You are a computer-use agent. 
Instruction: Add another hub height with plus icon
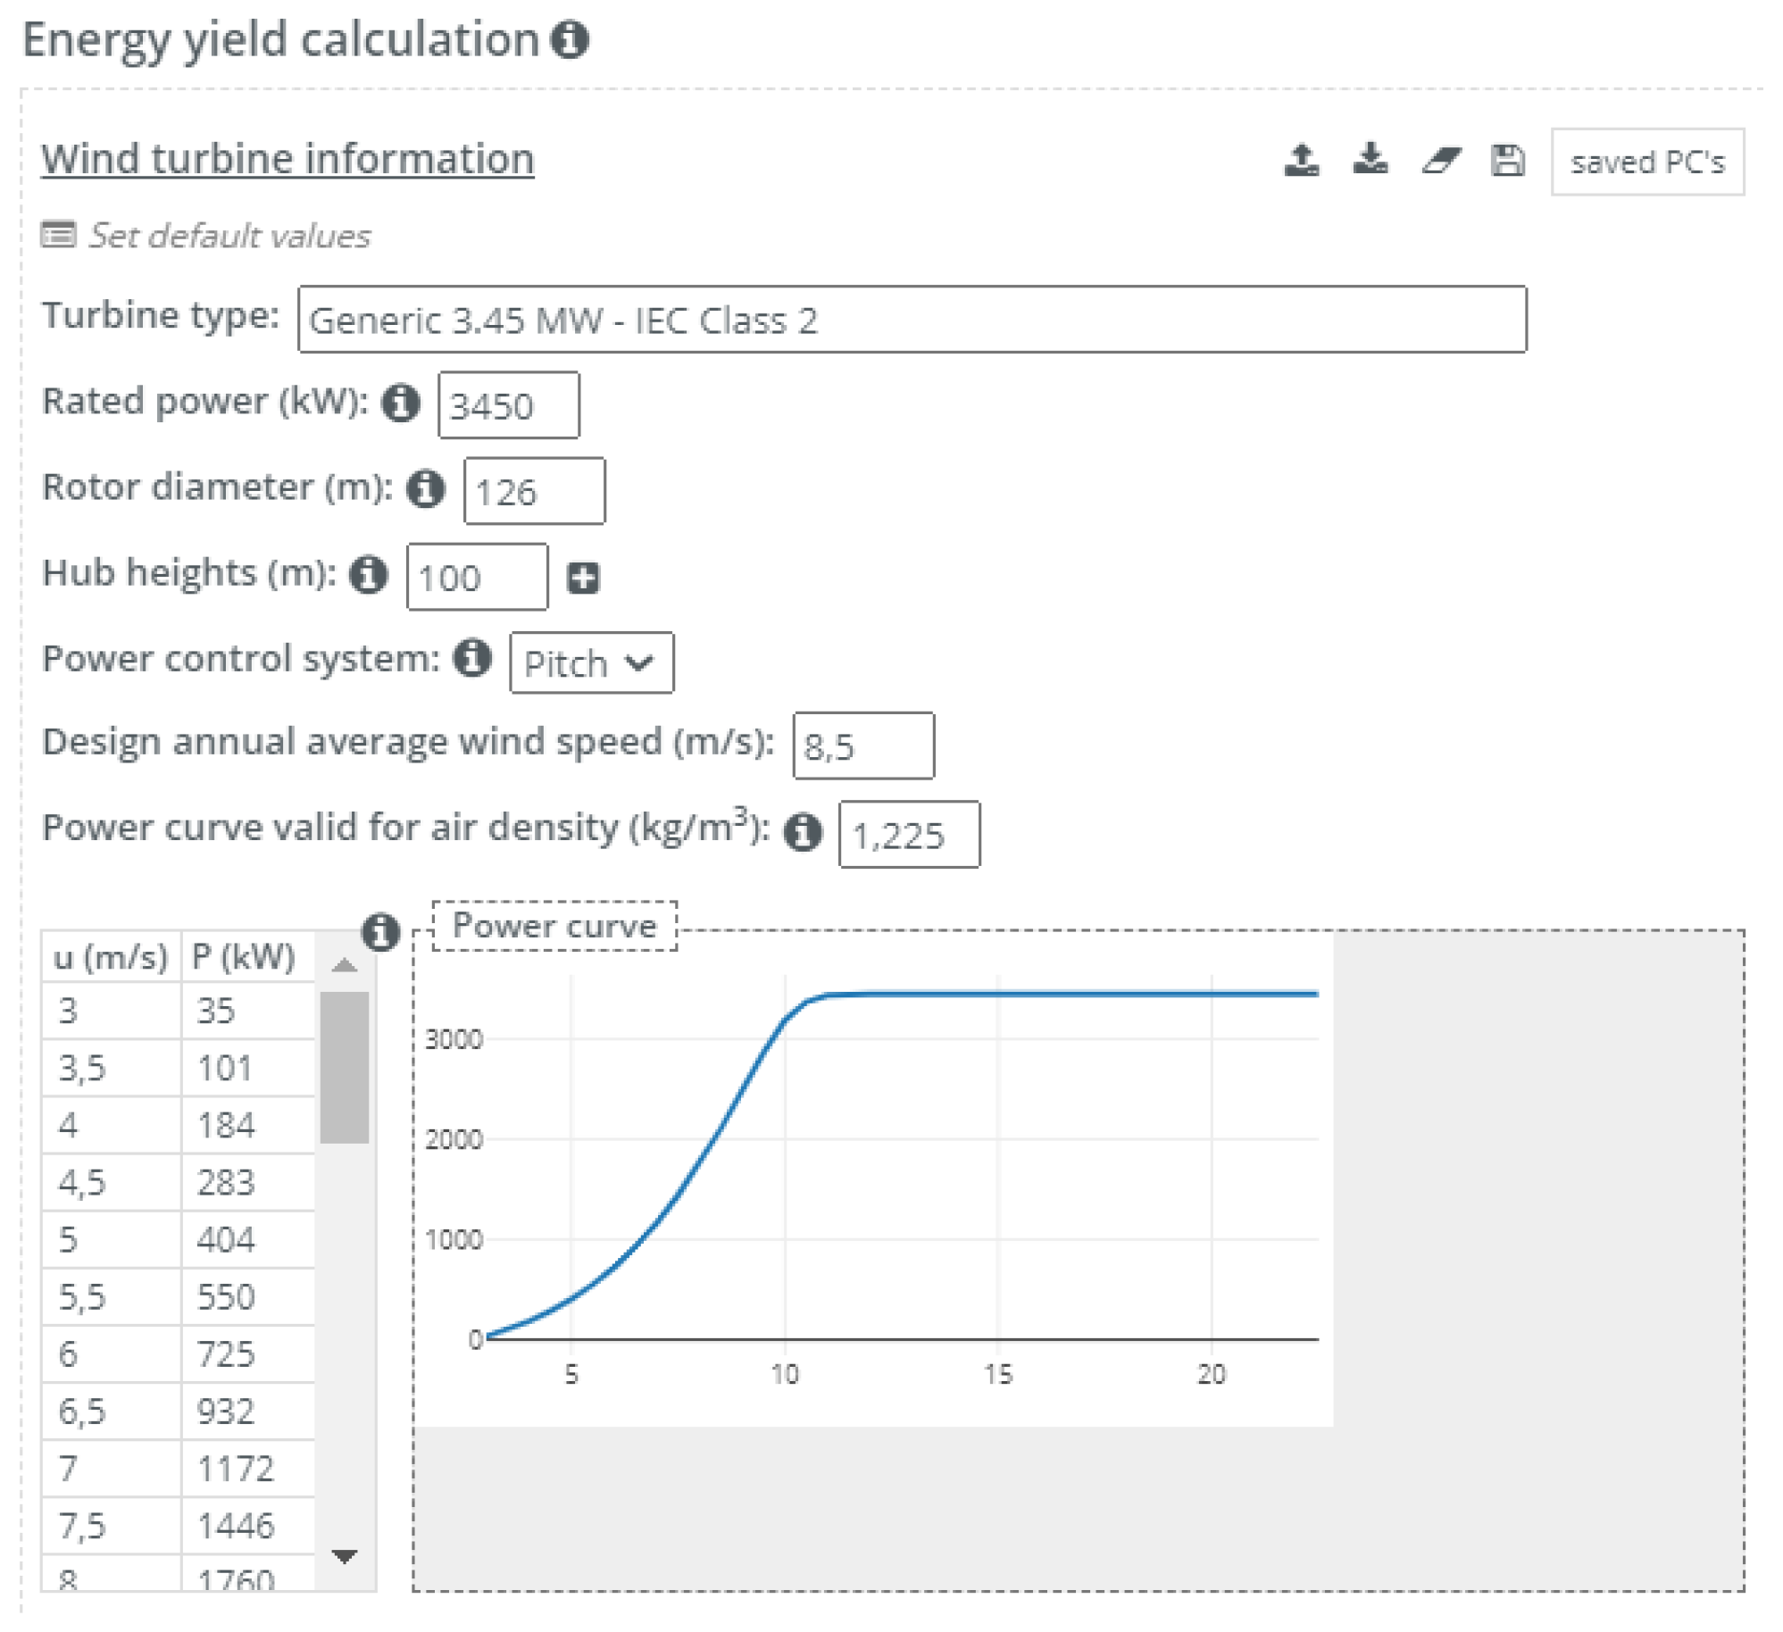click(x=583, y=578)
